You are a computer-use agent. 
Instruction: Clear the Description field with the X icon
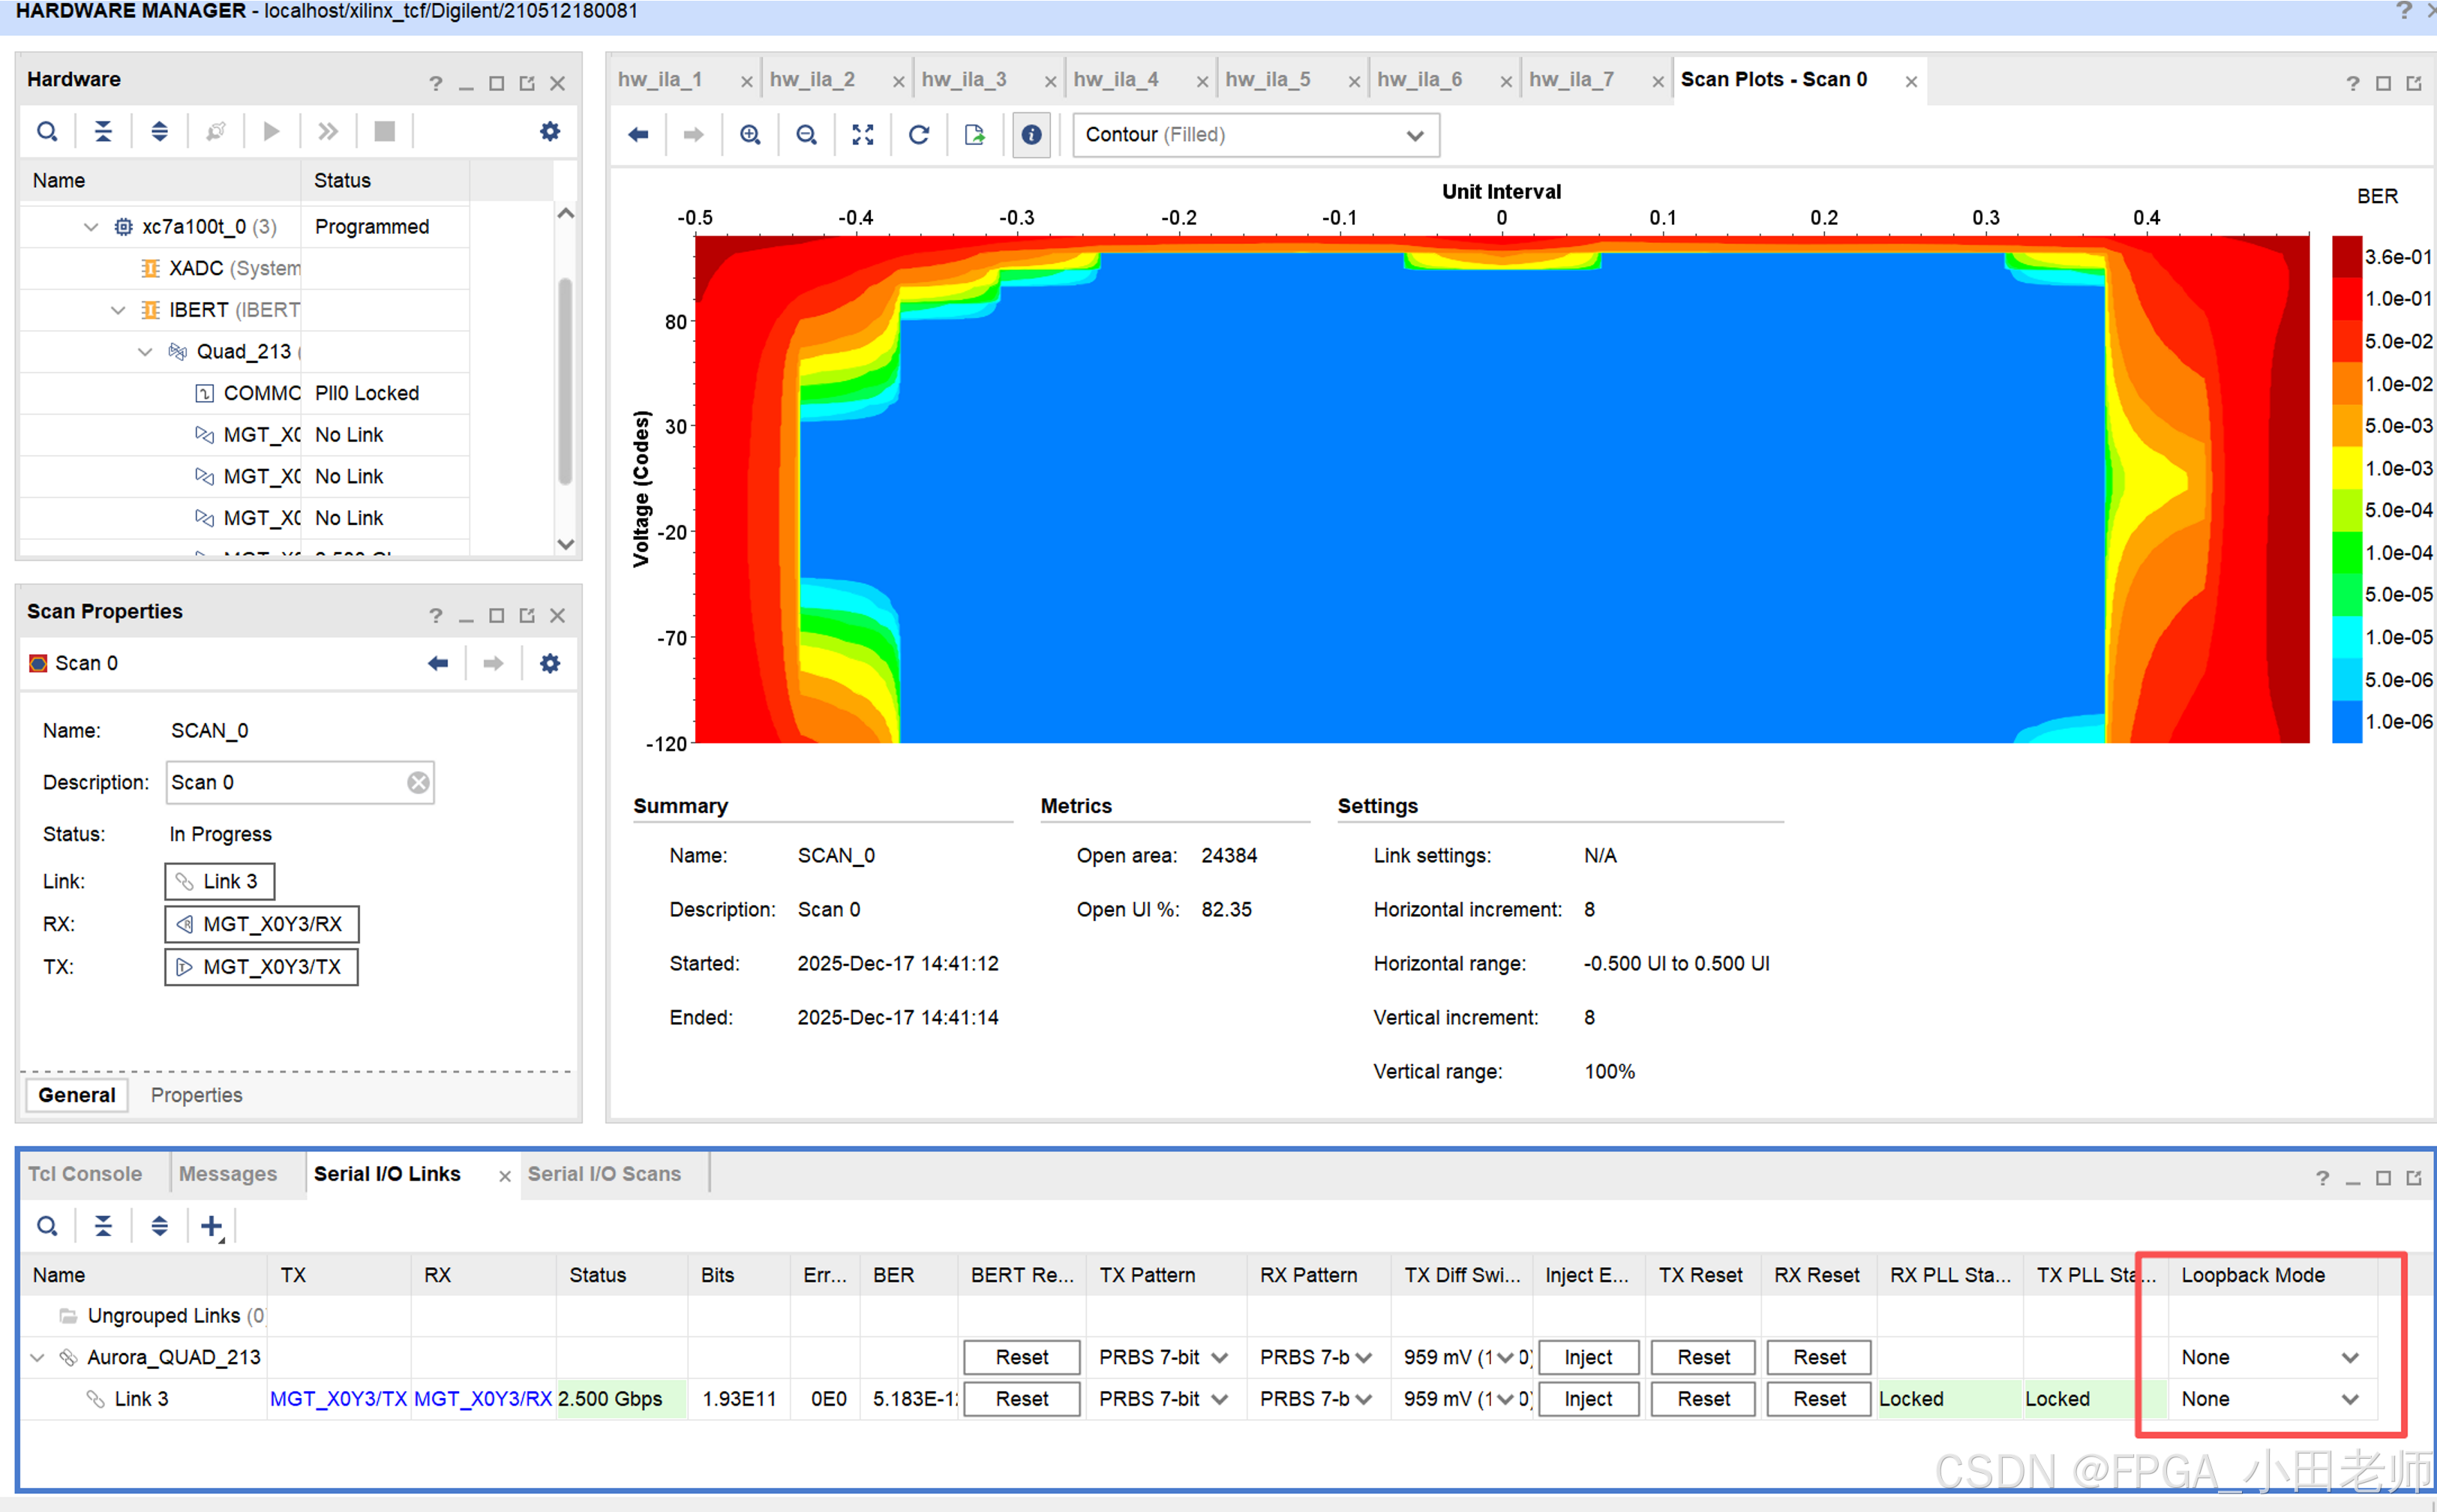418,782
